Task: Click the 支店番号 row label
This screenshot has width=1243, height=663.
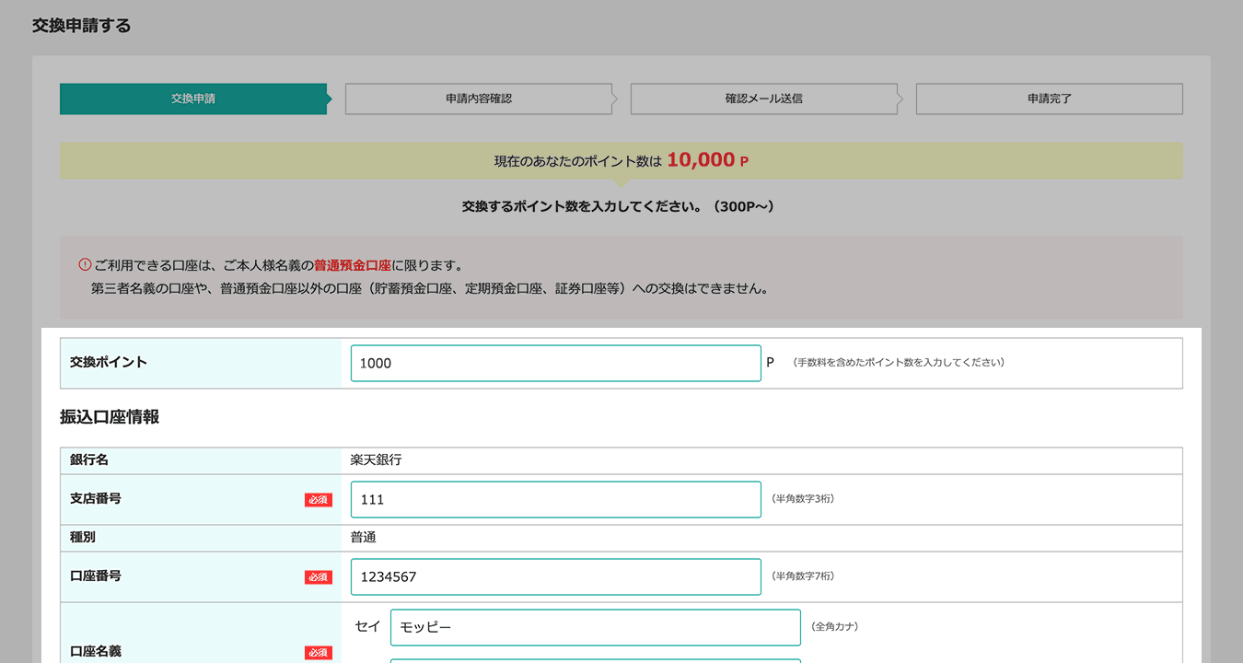Action: click(x=96, y=499)
